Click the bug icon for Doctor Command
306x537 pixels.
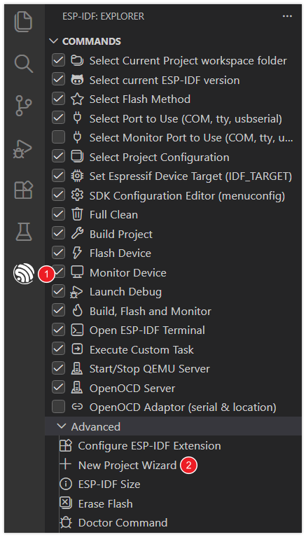pos(65,522)
